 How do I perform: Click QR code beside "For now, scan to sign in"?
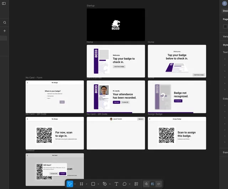point(44,135)
